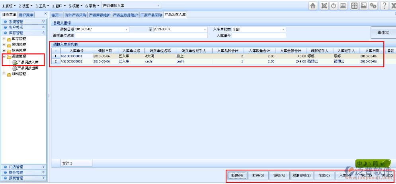Screen dimensions: 396x184
Task: Open the calculator icon in top toolbar
Action: point(354,6)
